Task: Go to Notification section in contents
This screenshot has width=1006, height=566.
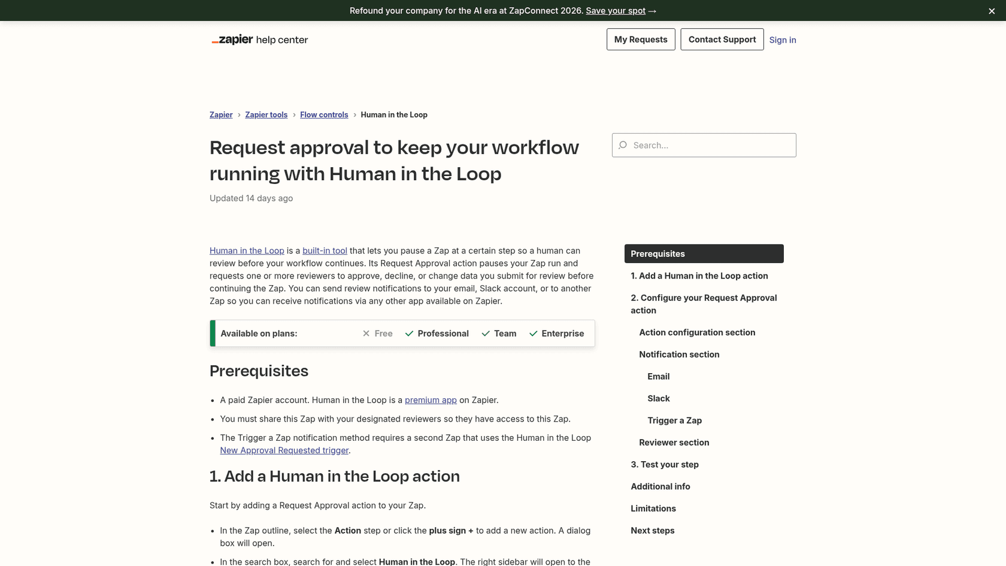Action: 679,354
